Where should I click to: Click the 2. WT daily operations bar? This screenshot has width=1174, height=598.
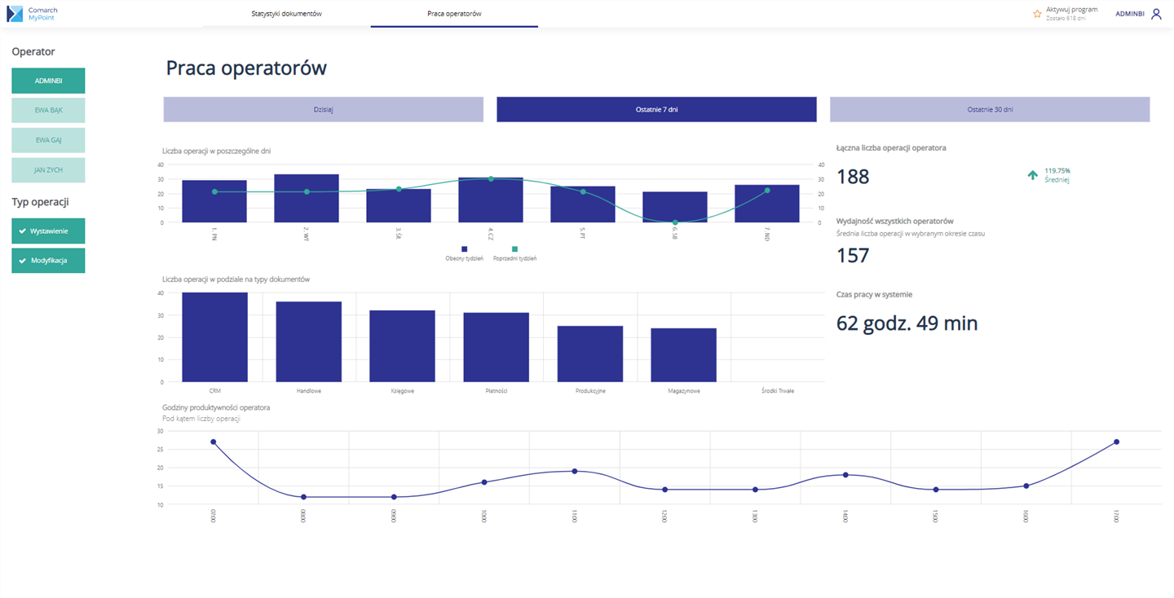pos(307,198)
